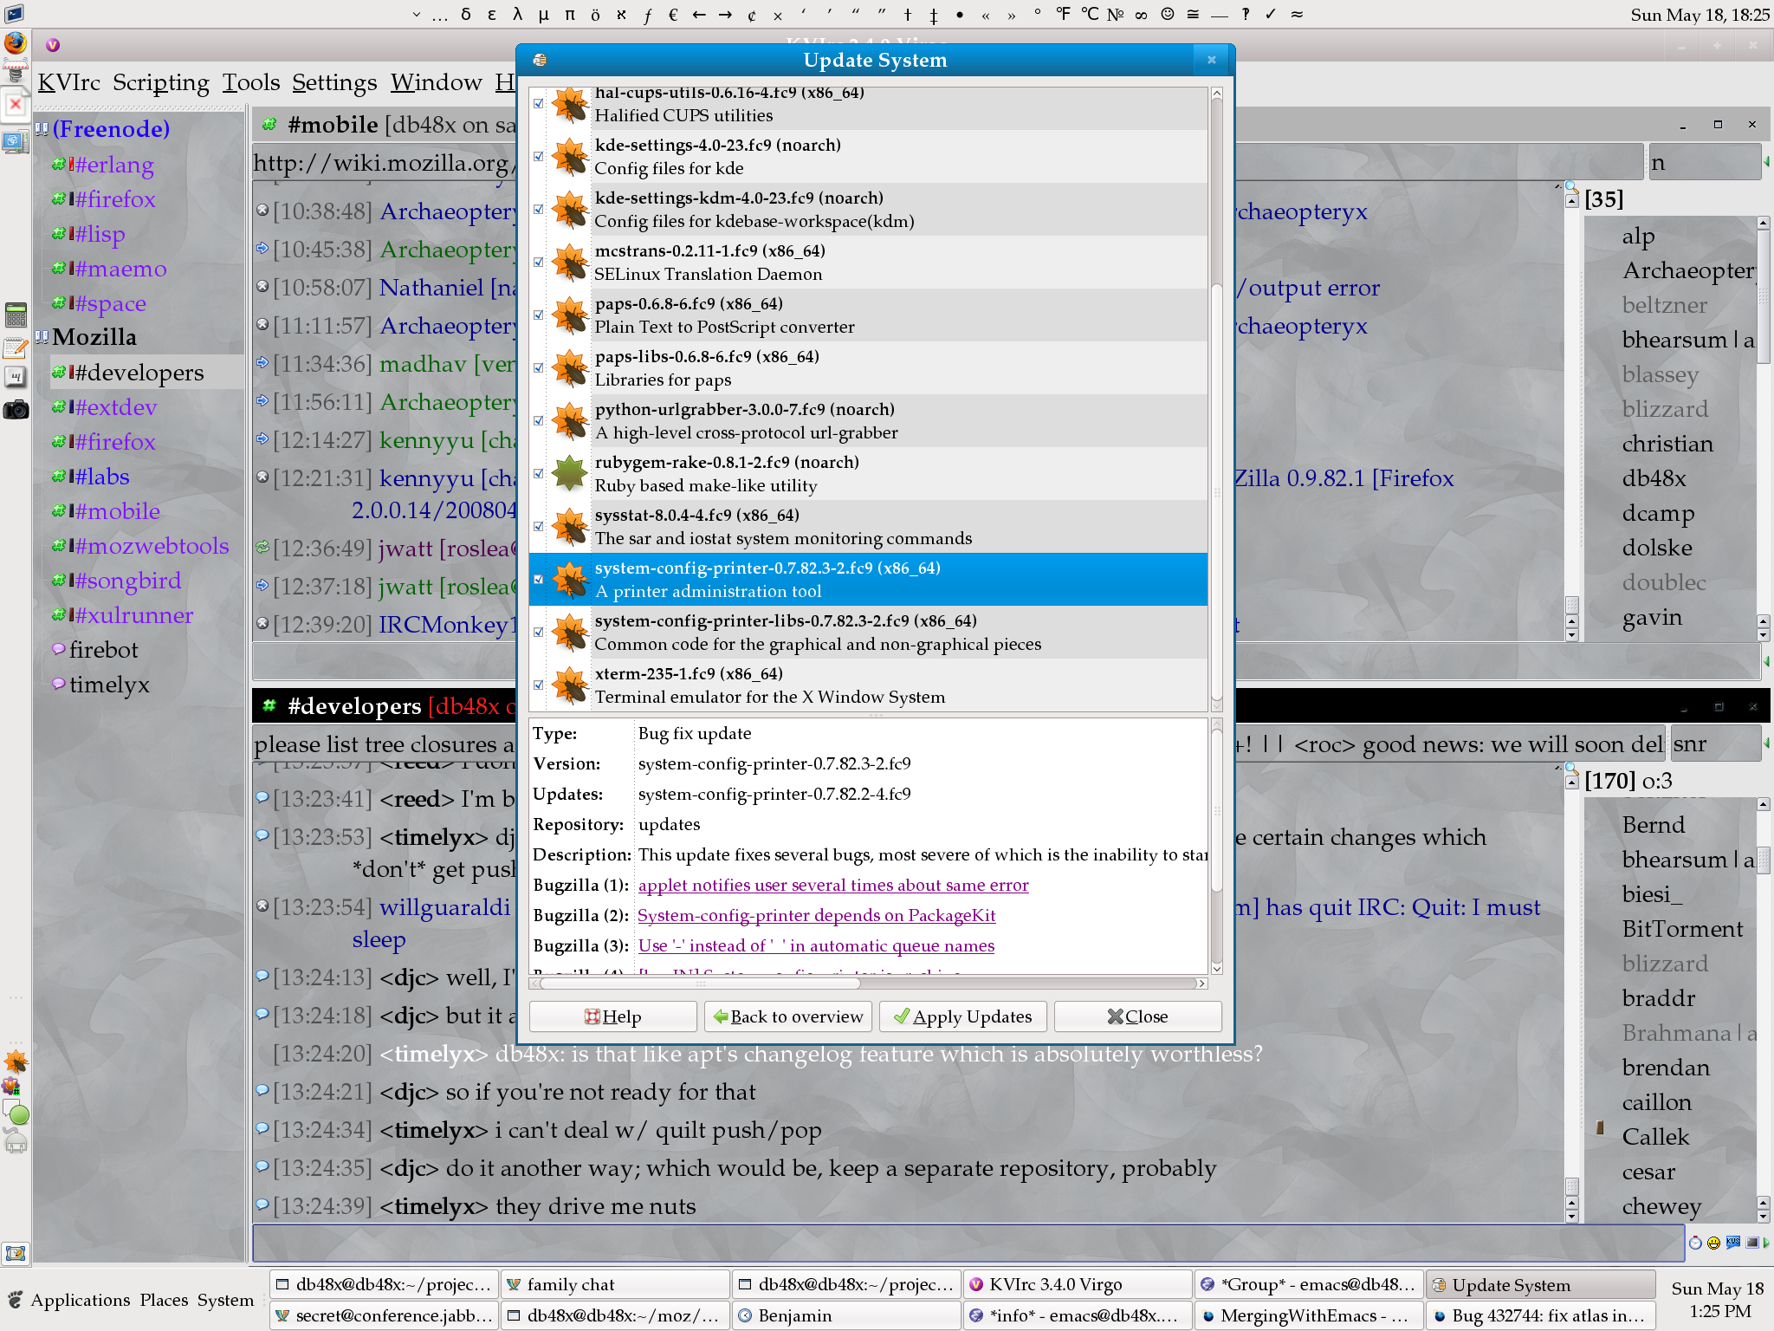Uncheck the paps-0.6.8-6 package checkbox

tap(539, 315)
